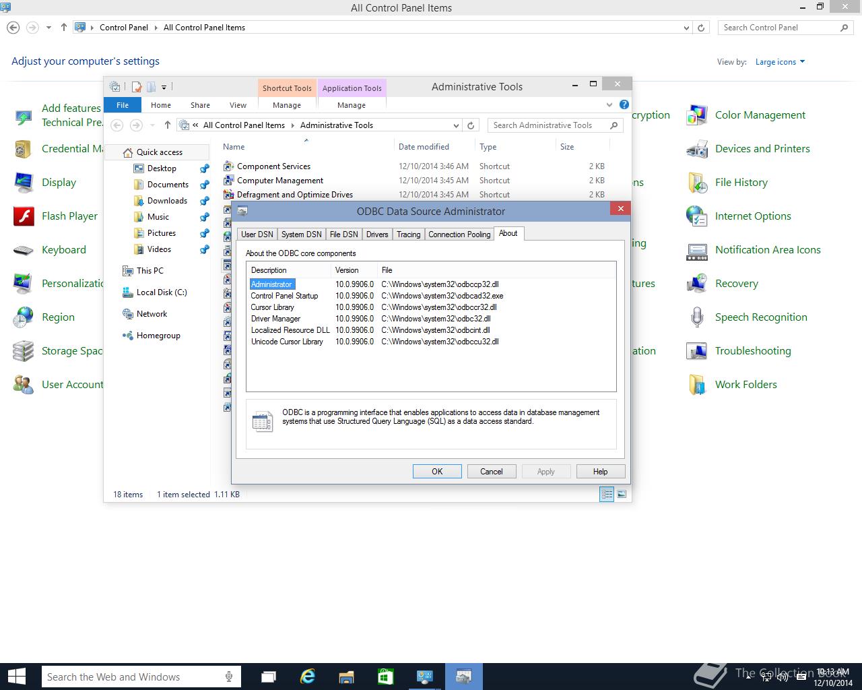Image resolution: width=862 pixels, height=690 pixels.
Task: Open File Explorer from the taskbar
Action: (346, 677)
